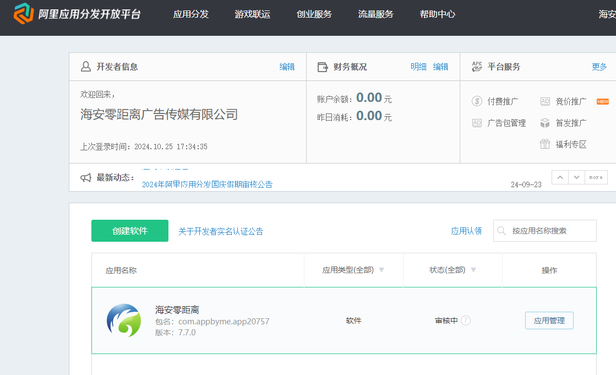This screenshot has width=616, height=375.
Task: Expand the 应用类型(全部) filter dropdown
Action: (381, 270)
